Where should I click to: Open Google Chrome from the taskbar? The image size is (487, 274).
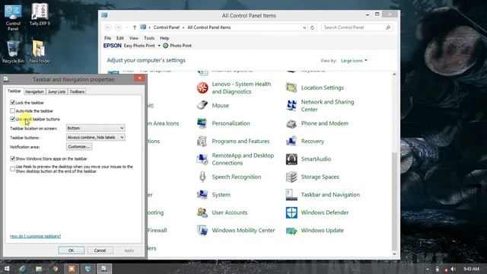56,269
